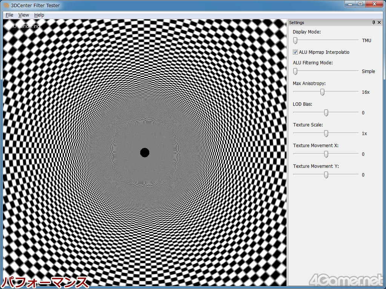This screenshot has width=386, height=289.
Task: Click the 'Texture Movement Y:' label
Action: pos(316,166)
